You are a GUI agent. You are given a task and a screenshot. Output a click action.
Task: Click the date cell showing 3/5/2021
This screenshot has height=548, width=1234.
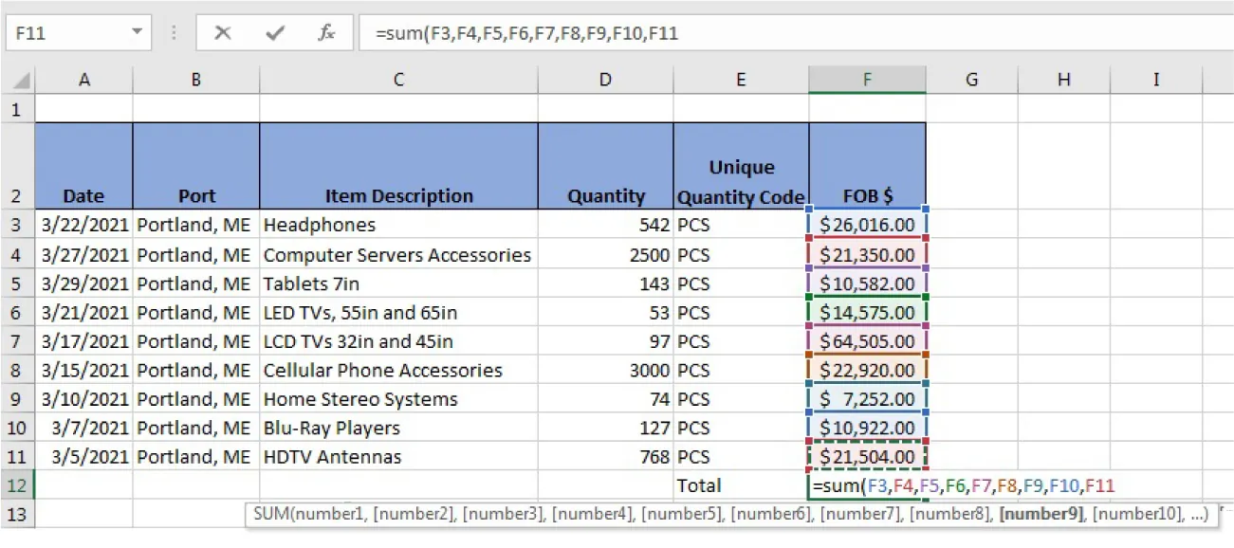click(83, 456)
